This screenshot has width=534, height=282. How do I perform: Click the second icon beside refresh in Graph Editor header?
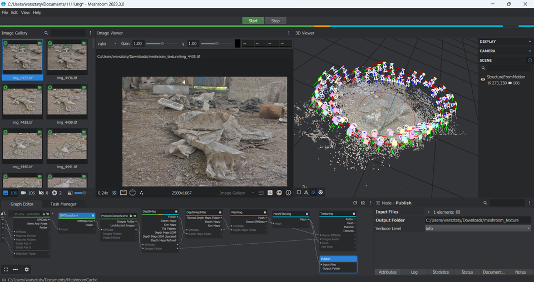coord(363,203)
